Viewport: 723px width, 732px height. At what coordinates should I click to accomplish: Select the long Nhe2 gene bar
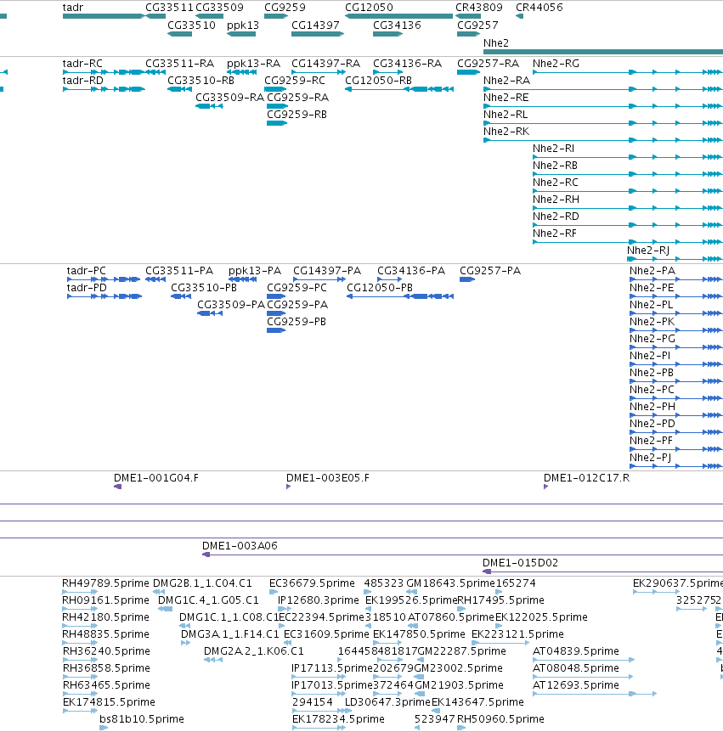coord(603,52)
